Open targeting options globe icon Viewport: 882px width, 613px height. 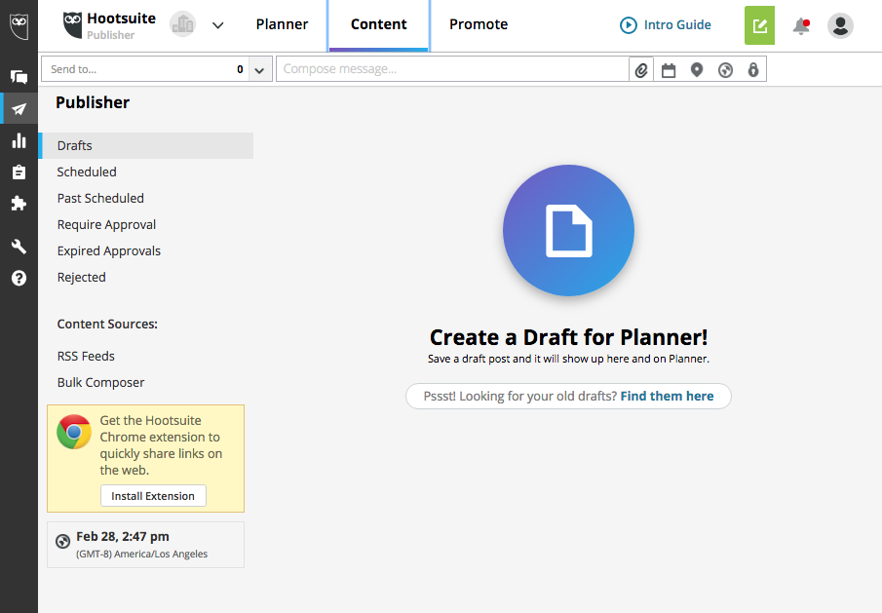click(x=726, y=70)
